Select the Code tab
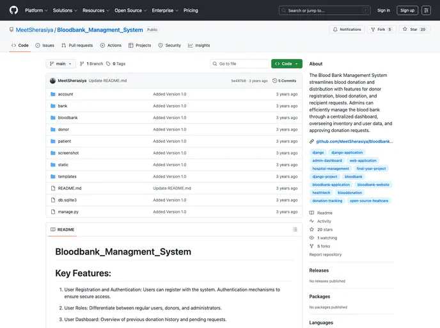 pos(20,45)
